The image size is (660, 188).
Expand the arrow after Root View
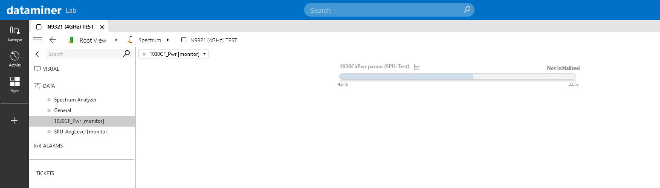[116, 40]
